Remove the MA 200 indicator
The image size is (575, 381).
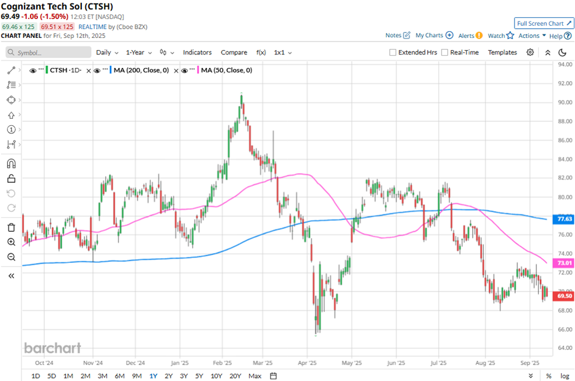click(x=176, y=71)
